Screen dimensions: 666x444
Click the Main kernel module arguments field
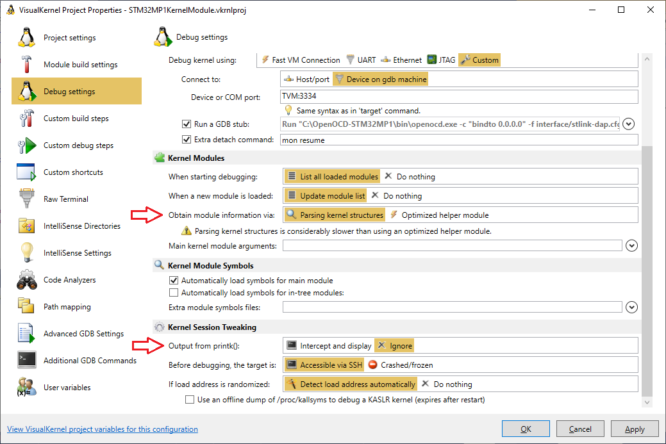pos(453,245)
